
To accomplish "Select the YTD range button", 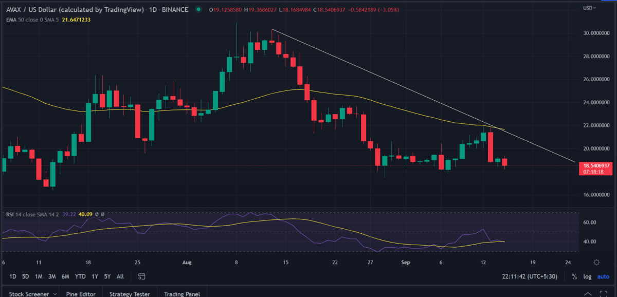I will click(80, 276).
